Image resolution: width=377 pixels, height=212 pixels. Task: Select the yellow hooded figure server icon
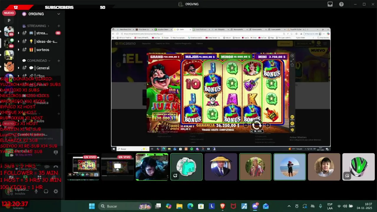[9, 55]
